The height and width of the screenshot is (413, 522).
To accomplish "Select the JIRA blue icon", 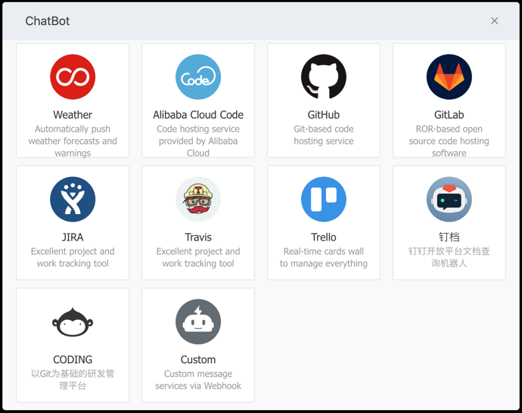I will pyautogui.click(x=73, y=200).
